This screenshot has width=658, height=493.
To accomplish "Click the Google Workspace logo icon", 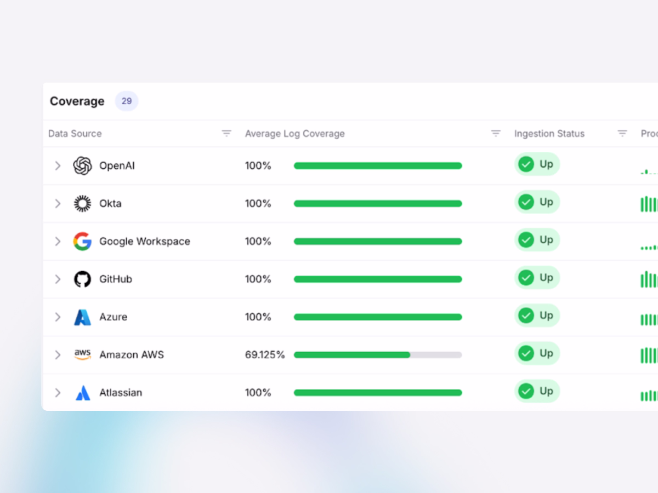I will (82, 241).
